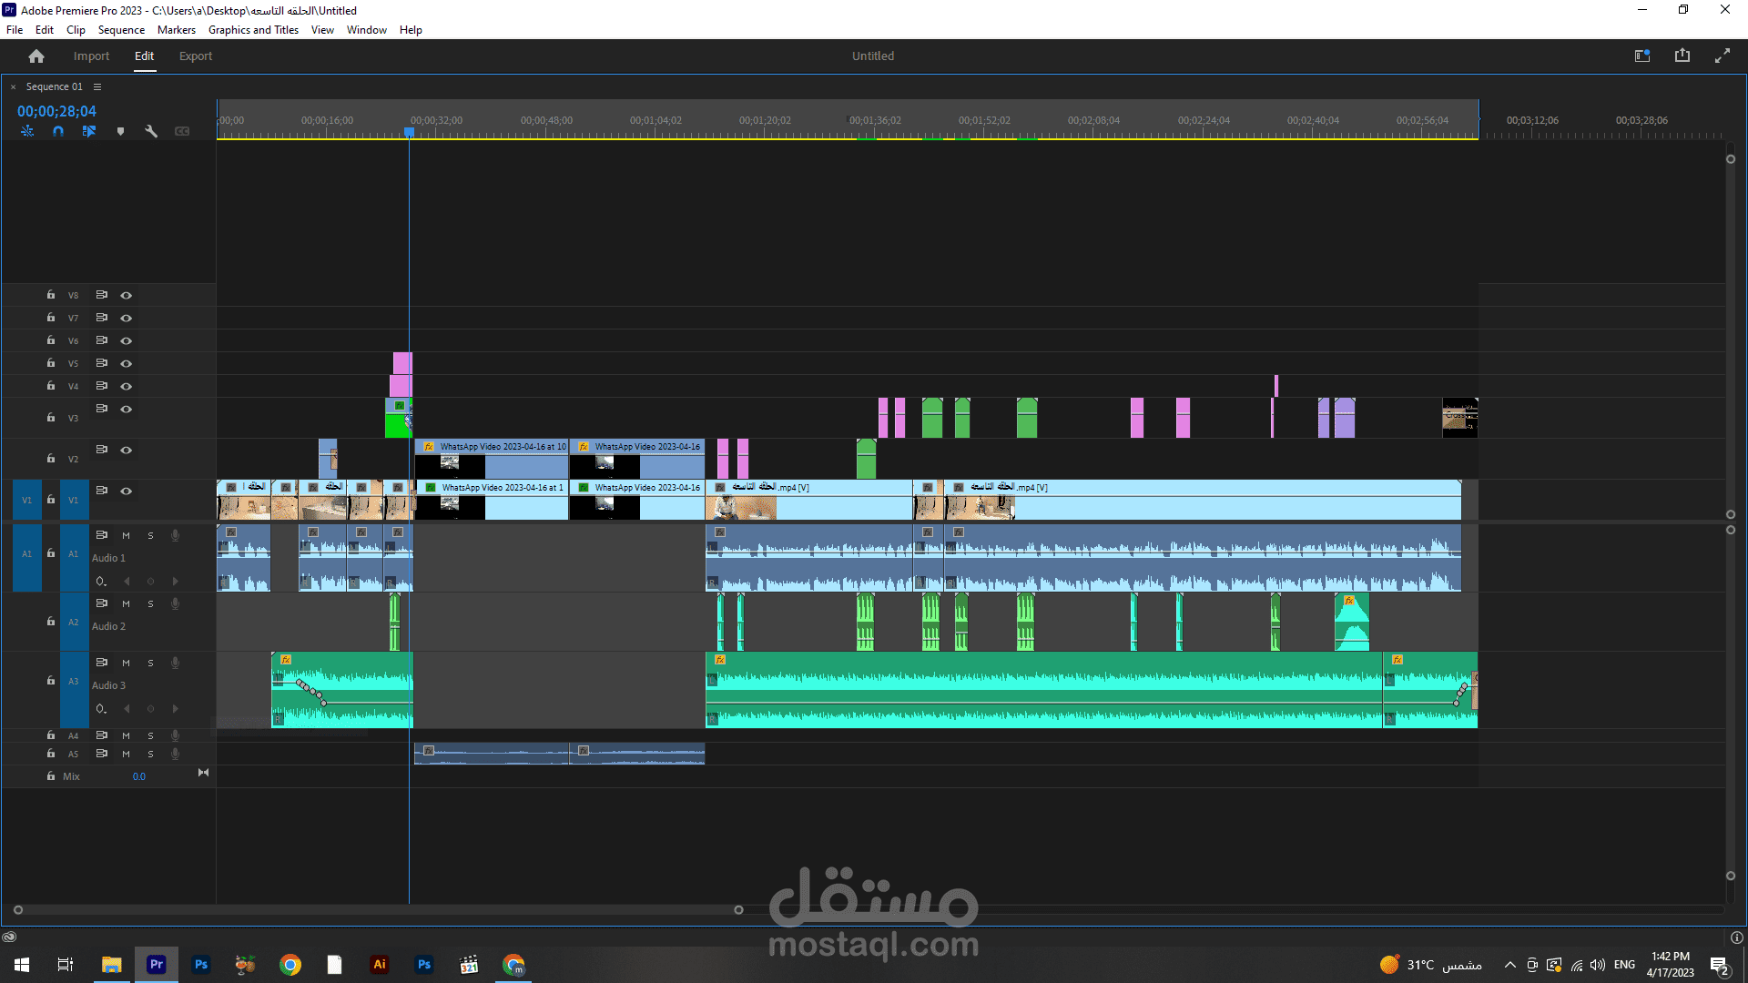Viewport: 1748px width, 983px height.
Task: Open the Workspaces icon at top right
Action: (1642, 56)
